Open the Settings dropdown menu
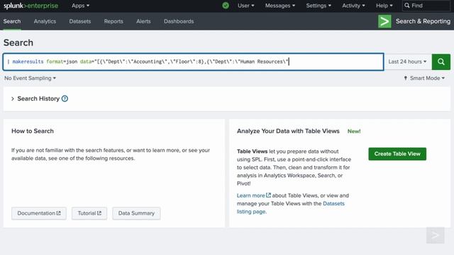 point(319,6)
